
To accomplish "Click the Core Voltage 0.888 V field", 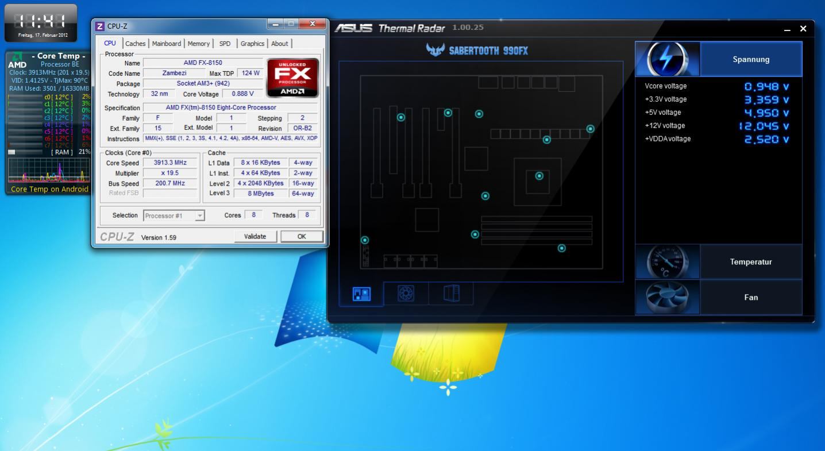I will [x=242, y=94].
